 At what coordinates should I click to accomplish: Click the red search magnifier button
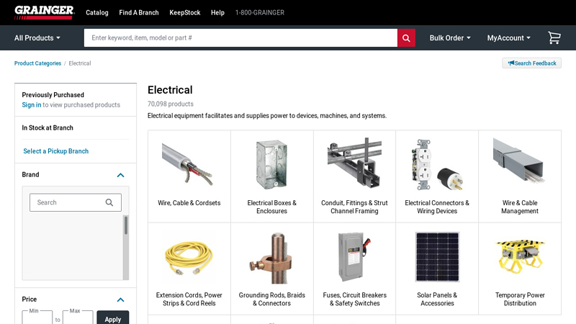[406, 38]
